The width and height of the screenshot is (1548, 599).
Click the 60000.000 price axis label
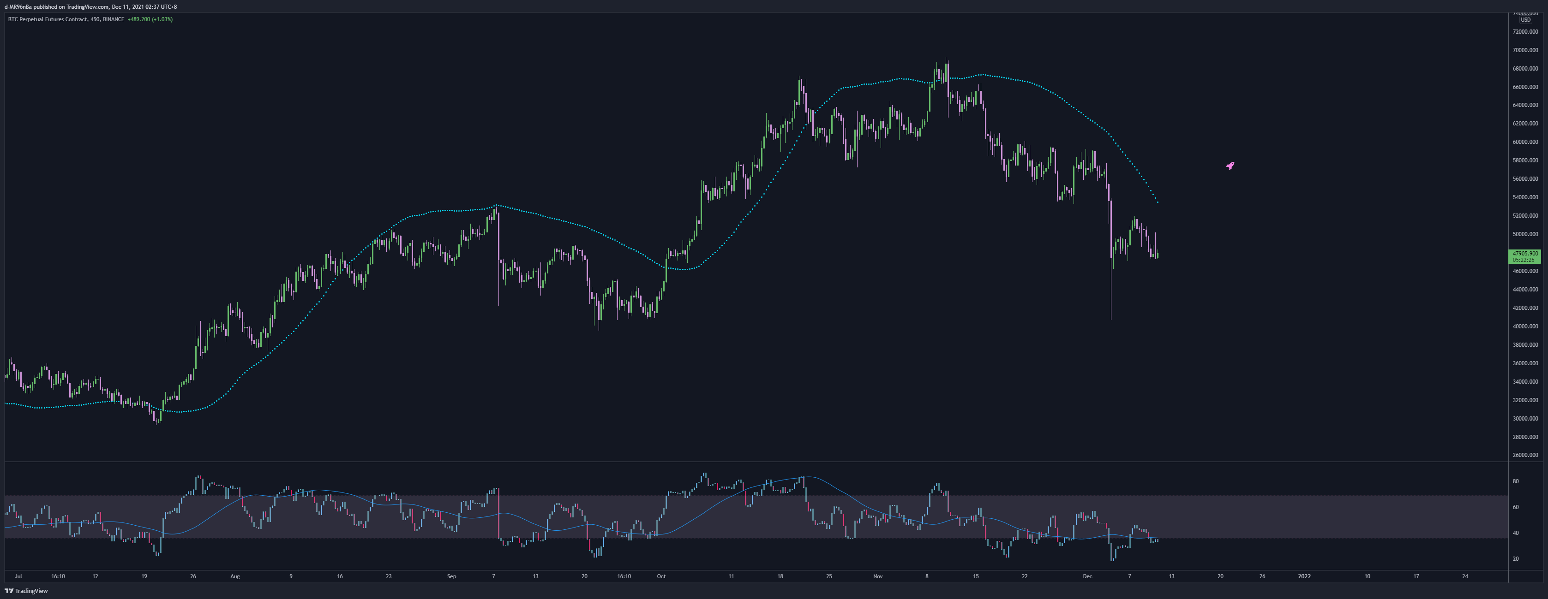pyautogui.click(x=1525, y=142)
